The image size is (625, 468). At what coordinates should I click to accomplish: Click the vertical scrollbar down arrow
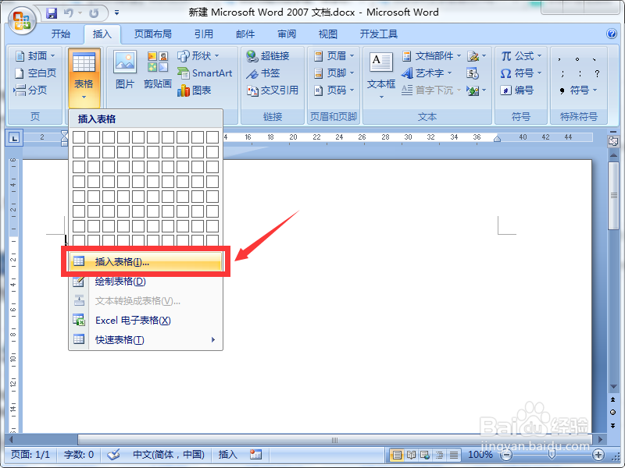tap(613, 386)
